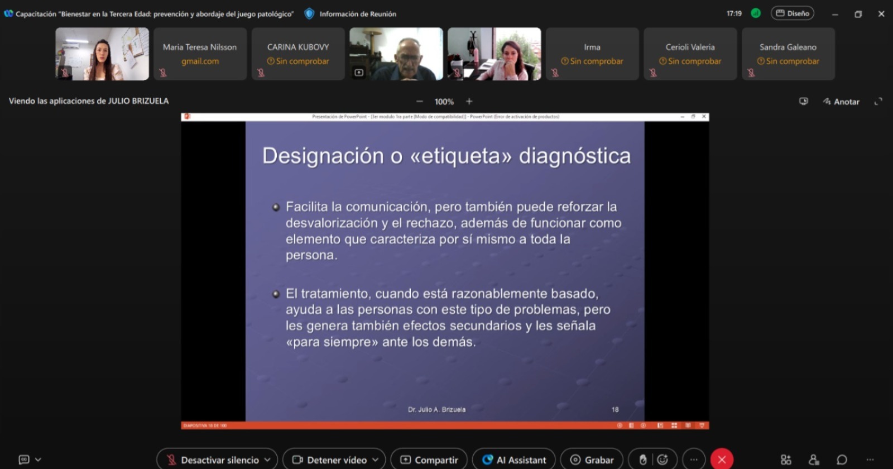Expand audio options arrow beside Desactivar silencio
The width and height of the screenshot is (893, 469).
click(x=267, y=460)
